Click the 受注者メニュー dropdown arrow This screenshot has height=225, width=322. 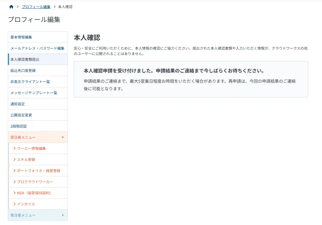pyautogui.click(x=63, y=137)
